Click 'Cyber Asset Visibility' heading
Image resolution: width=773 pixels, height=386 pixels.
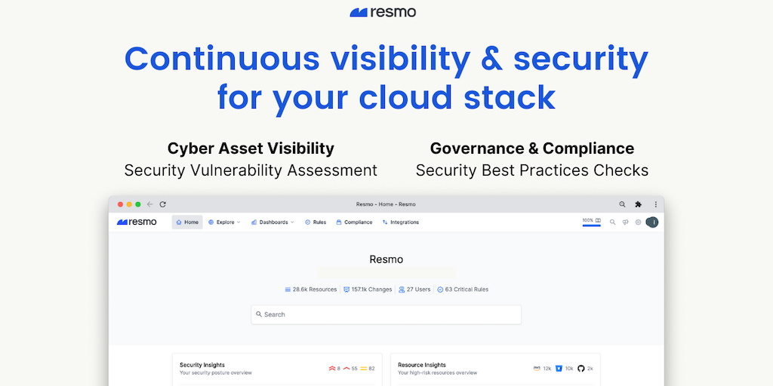click(251, 149)
